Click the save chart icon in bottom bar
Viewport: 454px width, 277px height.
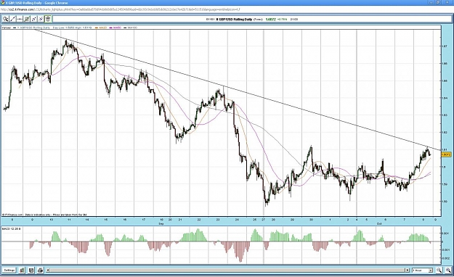pyautogui.click(x=31, y=270)
